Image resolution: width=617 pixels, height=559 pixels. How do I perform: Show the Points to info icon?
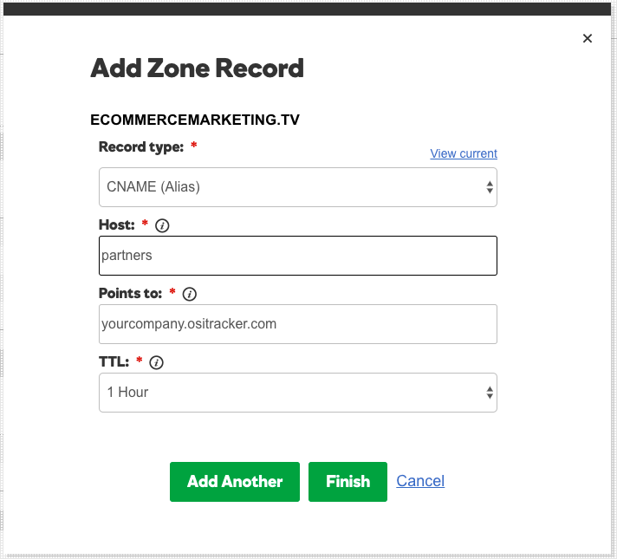189,294
